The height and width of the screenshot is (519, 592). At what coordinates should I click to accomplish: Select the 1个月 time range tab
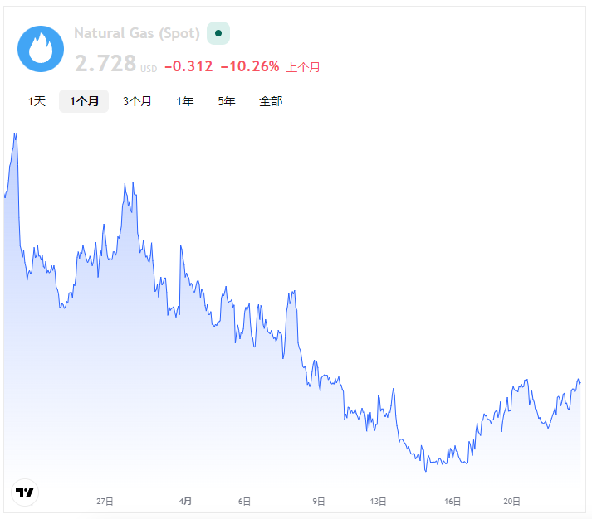tap(84, 101)
